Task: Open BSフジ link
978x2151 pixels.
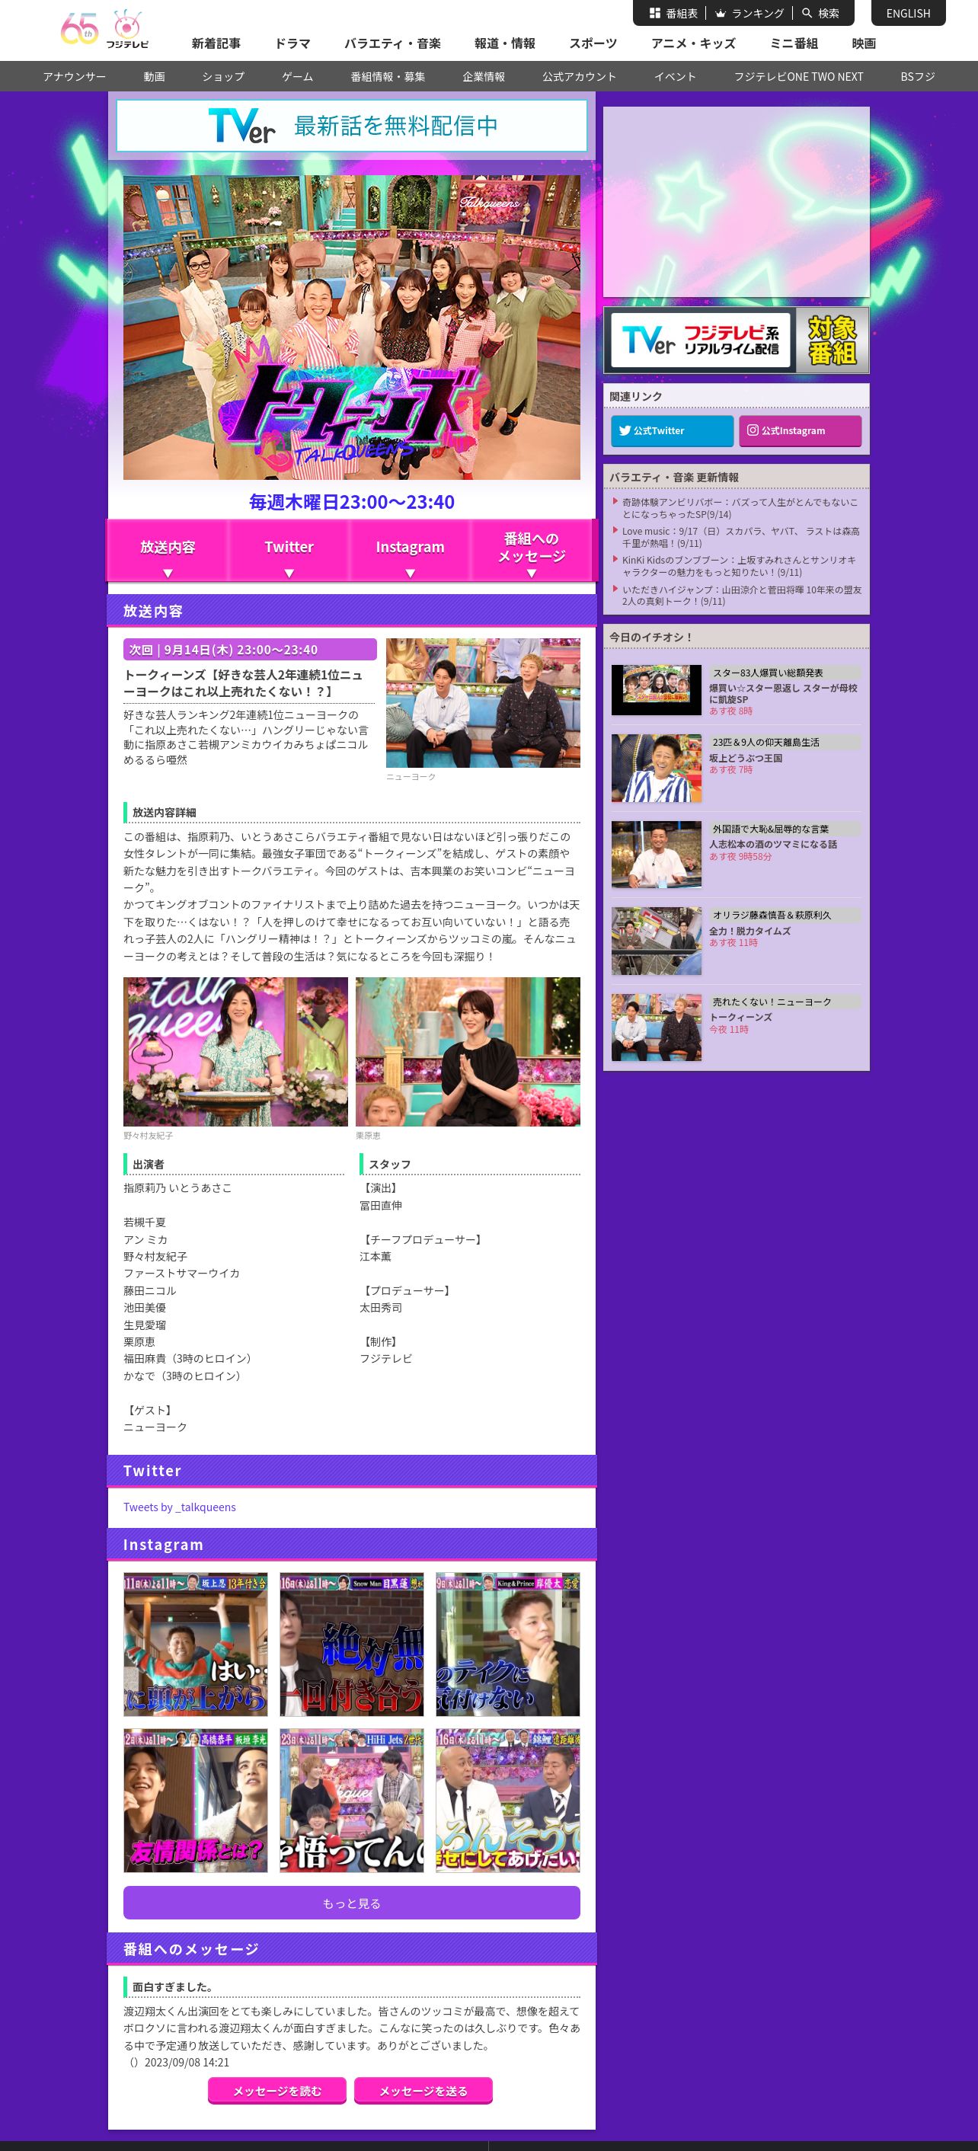Action: [917, 77]
